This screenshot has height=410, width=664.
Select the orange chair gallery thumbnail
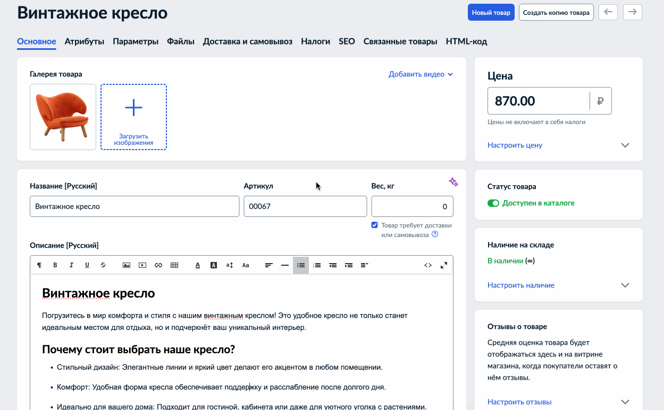(x=63, y=117)
